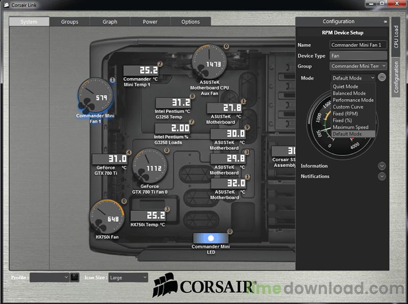This screenshot has height=304, width=408.
Task: Click the HX750i Temp display
Action: (148, 216)
